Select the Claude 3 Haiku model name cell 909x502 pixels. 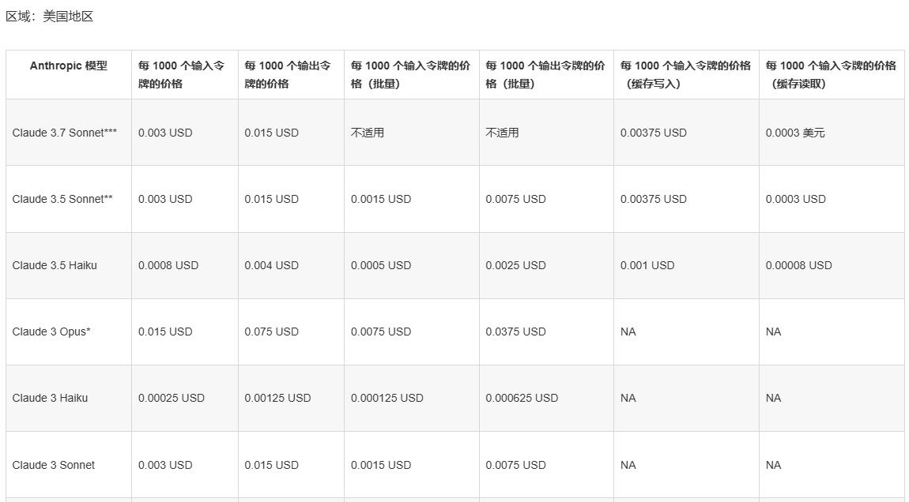(x=50, y=398)
